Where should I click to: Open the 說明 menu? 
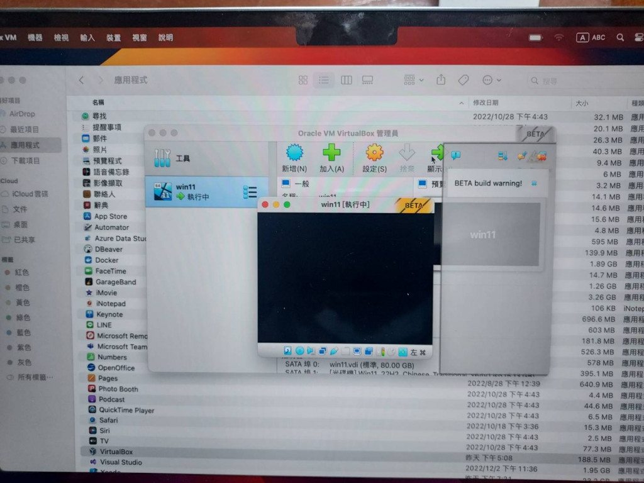[165, 37]
